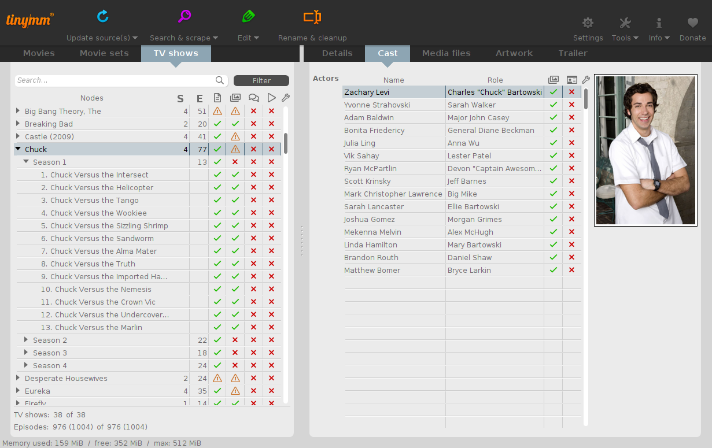Expand the Eureka show node
712x448 pixels.
(18, 391)
